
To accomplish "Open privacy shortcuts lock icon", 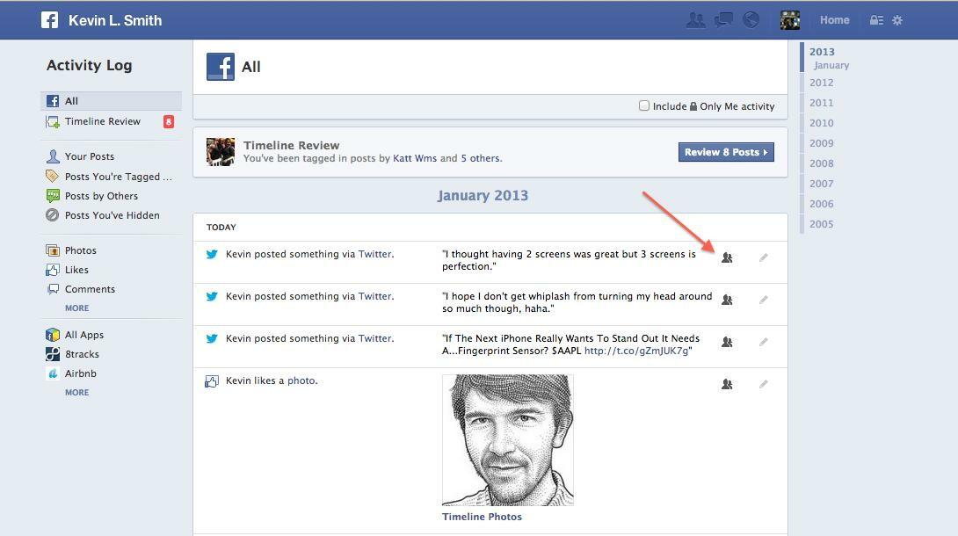I will tap(876, 20).
